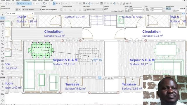Toggle the Snap Guides button in toolbar
This screenshot has height=105, width=187.
[x=23, y=3]
